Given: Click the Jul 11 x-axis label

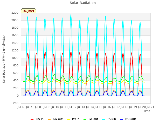Looking at the screenshot, I should [64, 107].
